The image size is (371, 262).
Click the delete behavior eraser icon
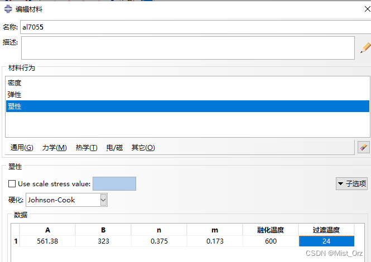click(363, 147)
